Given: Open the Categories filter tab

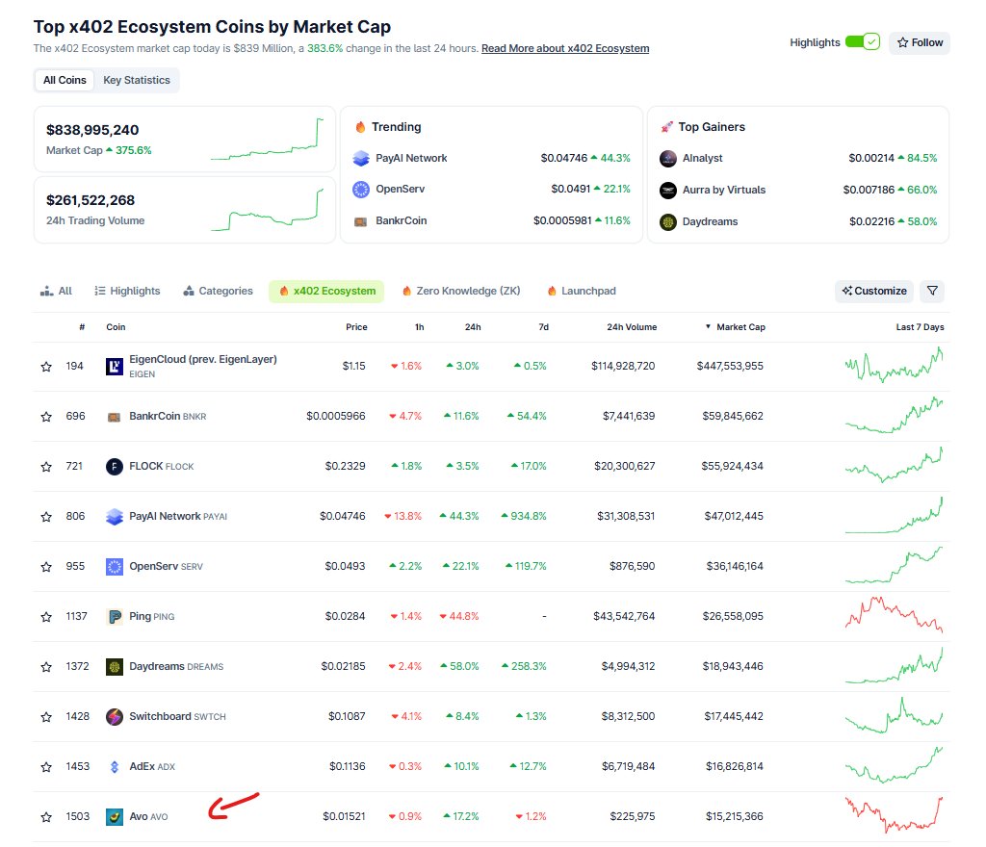Looking at the screenshot, I should point(218,291).
